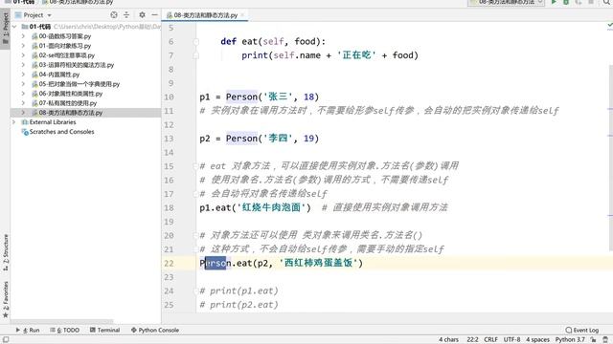
Task: Click Scratches and Consoles label
Action: pos(61,132)
